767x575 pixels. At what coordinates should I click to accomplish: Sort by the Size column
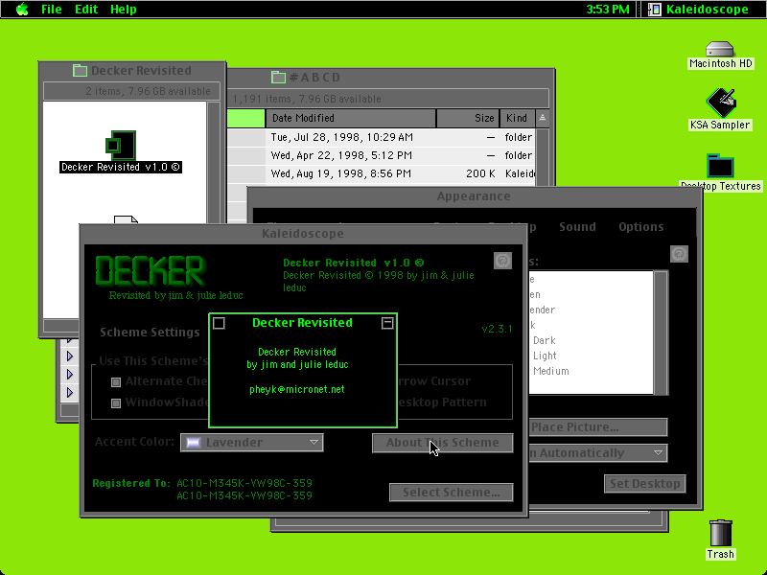point(468,118)
